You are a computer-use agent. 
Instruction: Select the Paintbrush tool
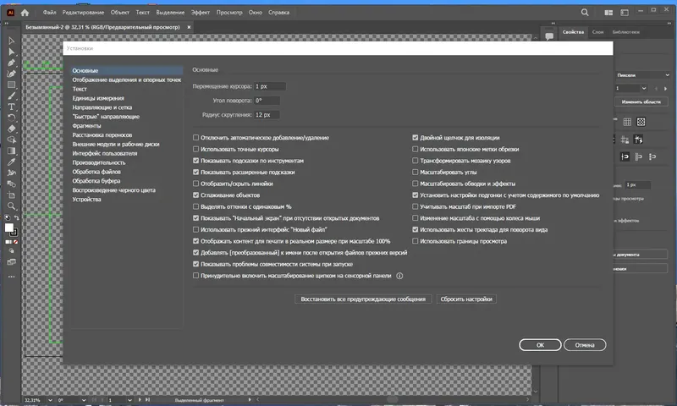[12, 96]
